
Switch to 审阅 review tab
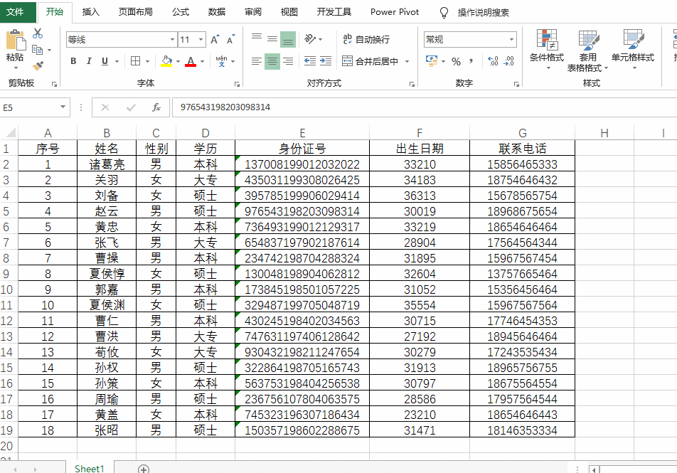click(253, 12)
